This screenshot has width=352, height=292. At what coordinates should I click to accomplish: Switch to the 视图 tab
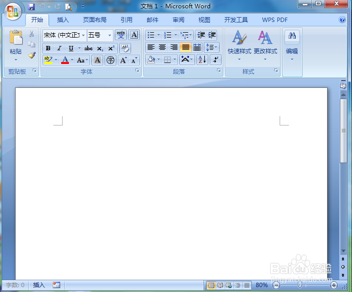point(204,20)
